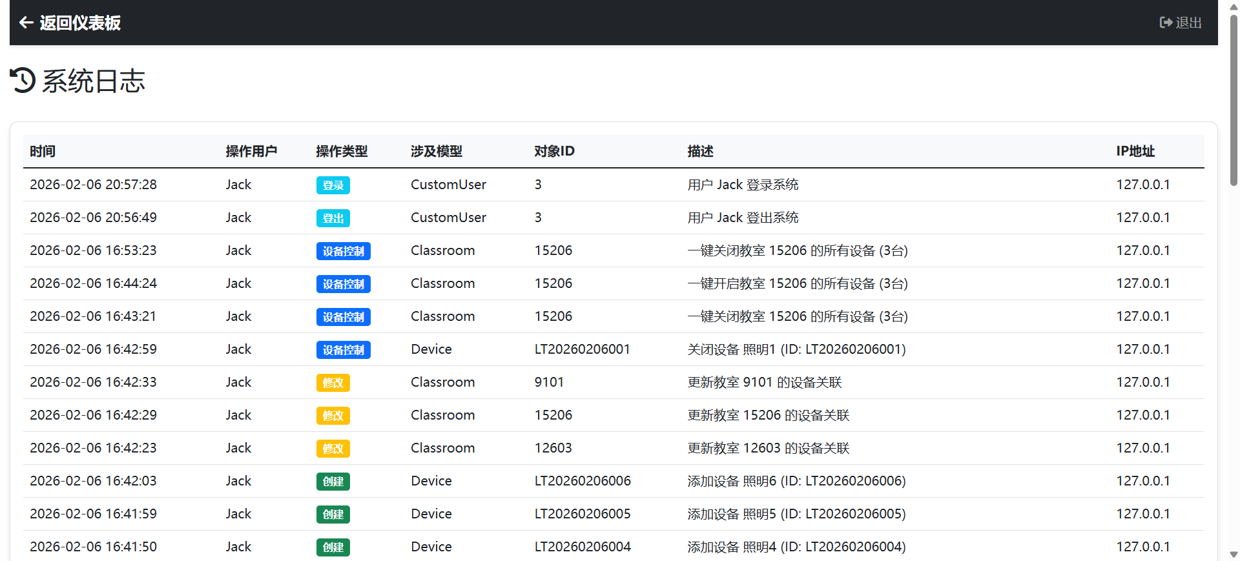1240x561 pixels.
Task: Click CustomUser model in 20:57:28 row
Action: coord(448,185)
